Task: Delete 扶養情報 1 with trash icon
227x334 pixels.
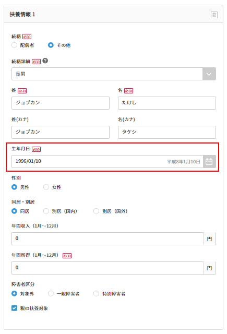Action: (214, 15)
